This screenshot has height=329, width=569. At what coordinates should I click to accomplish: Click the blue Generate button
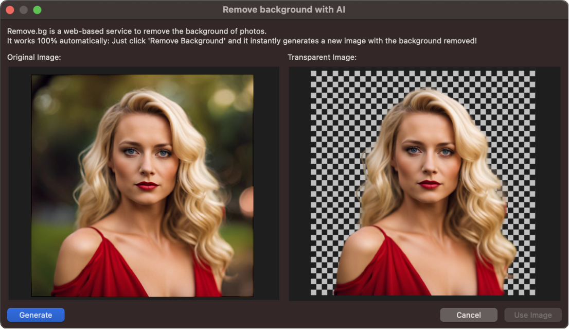tap(35, 315)
